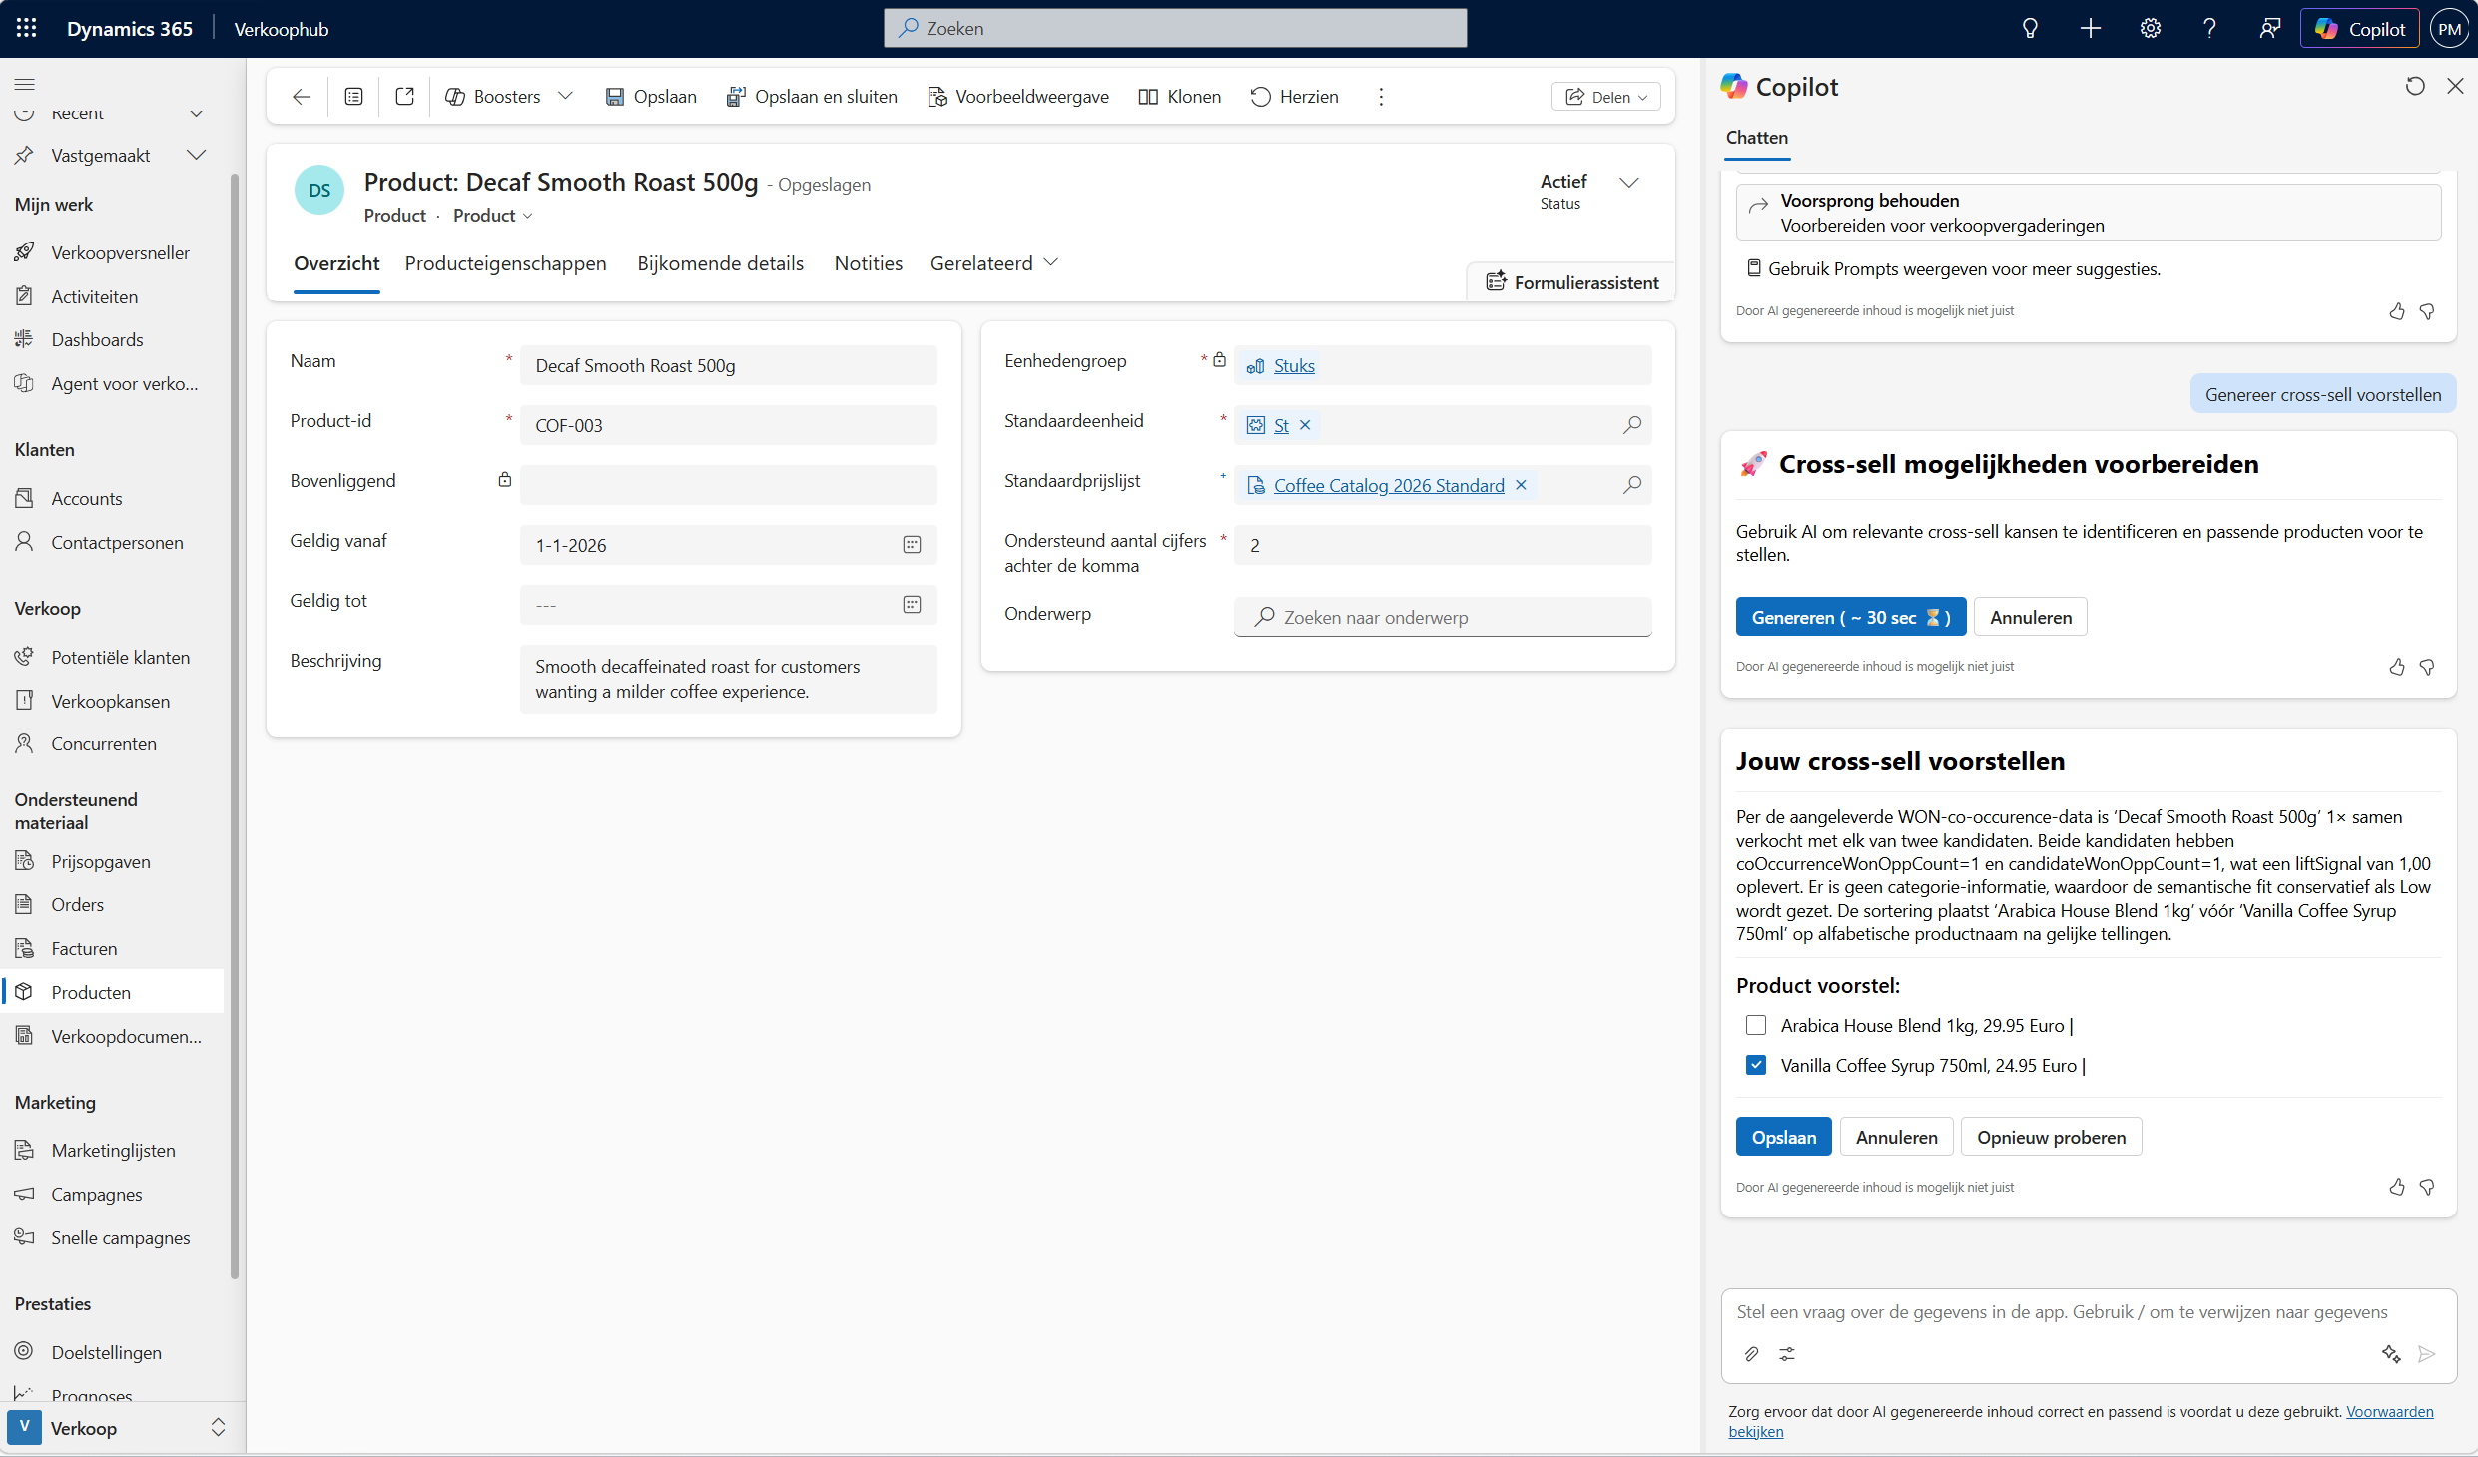The width and height of the screenshot is (2478, 1457).
Task: Open the Voorwaarden bekijken link
Action: (x=2388, y=1411)
